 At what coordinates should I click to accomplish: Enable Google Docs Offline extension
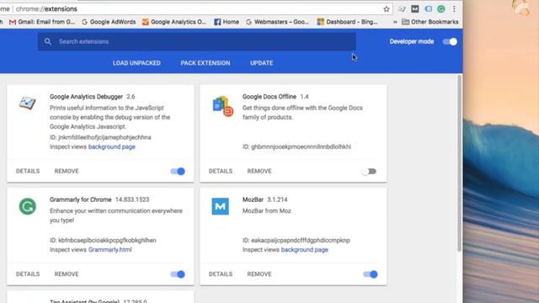369,171
